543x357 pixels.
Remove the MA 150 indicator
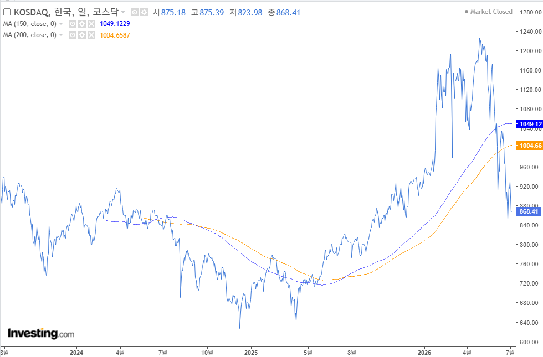pos(91,24)
